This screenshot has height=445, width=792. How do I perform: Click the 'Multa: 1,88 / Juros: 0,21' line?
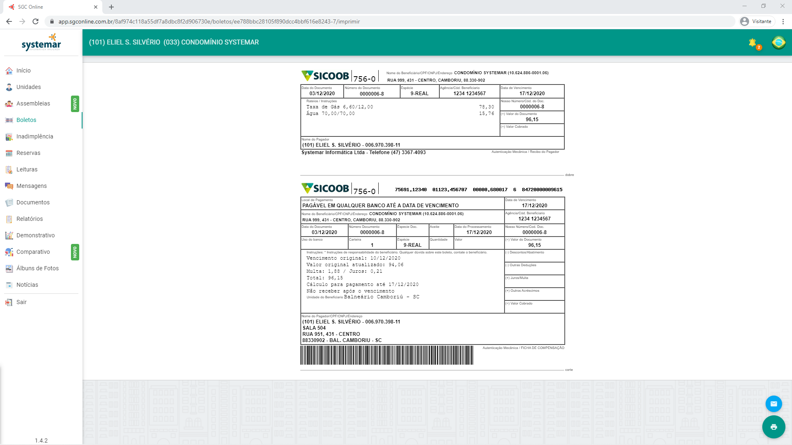pos(344,272)
